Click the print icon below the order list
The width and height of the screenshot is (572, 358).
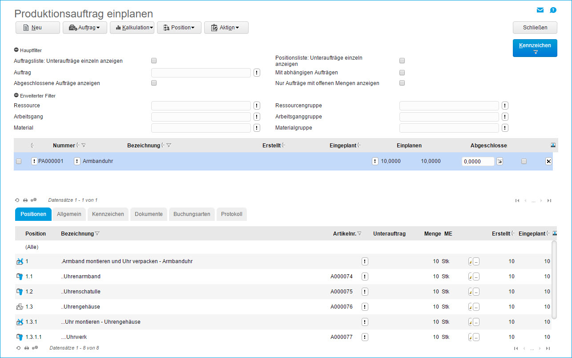25,200
